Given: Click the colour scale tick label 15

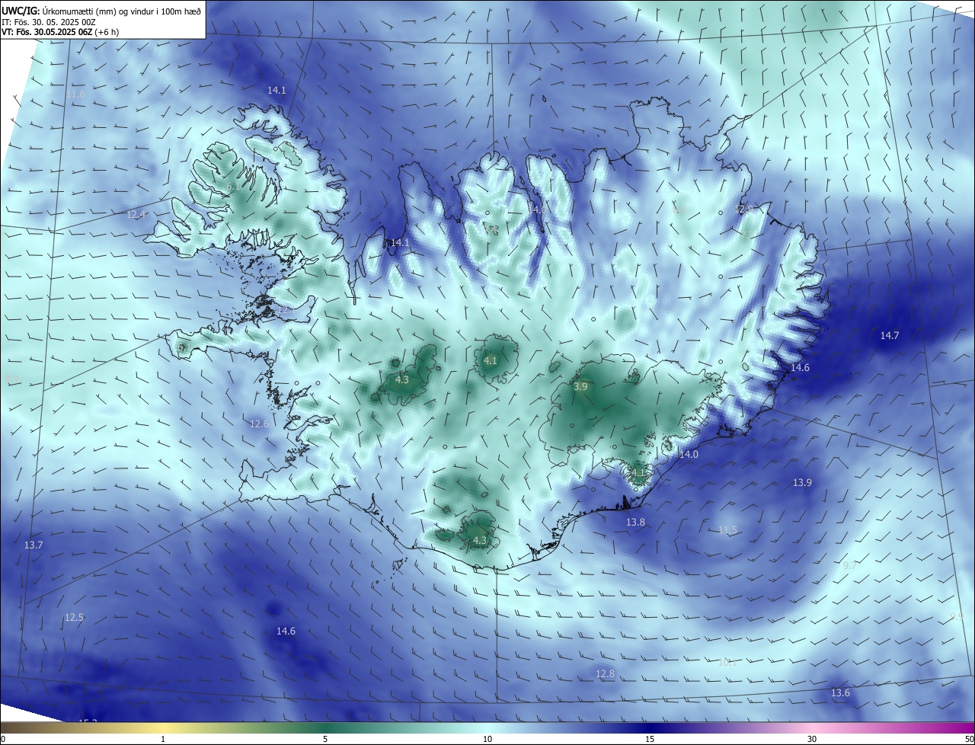Looking at the screenshot, I should tap(650, 739).
